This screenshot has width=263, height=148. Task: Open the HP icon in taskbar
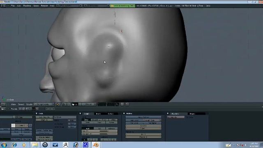pyautogui.click(x=45, y=145)
